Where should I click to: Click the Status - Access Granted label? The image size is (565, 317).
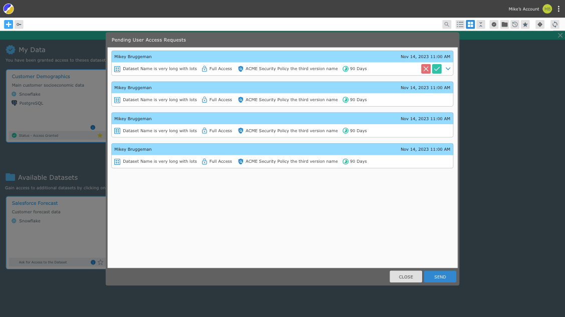(38, 136)
